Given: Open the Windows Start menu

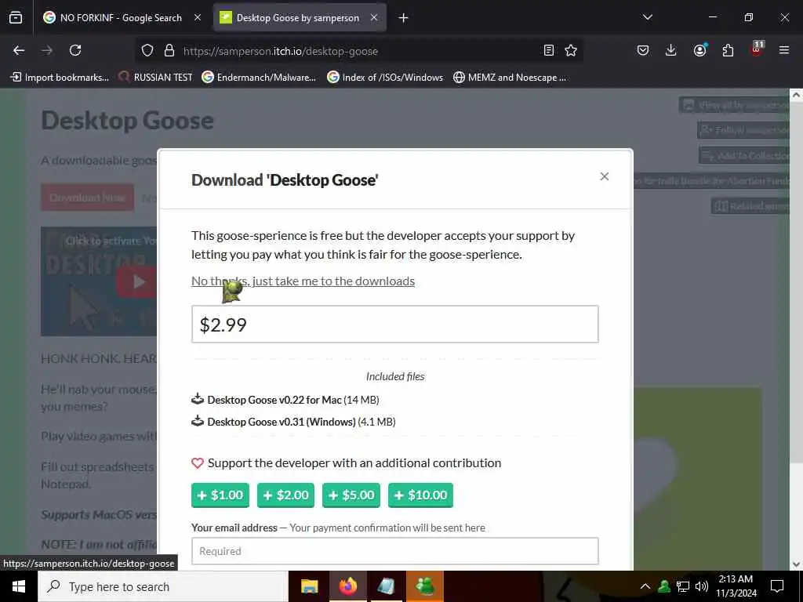Looking at the screenshot, I should (x=19, y=586).
